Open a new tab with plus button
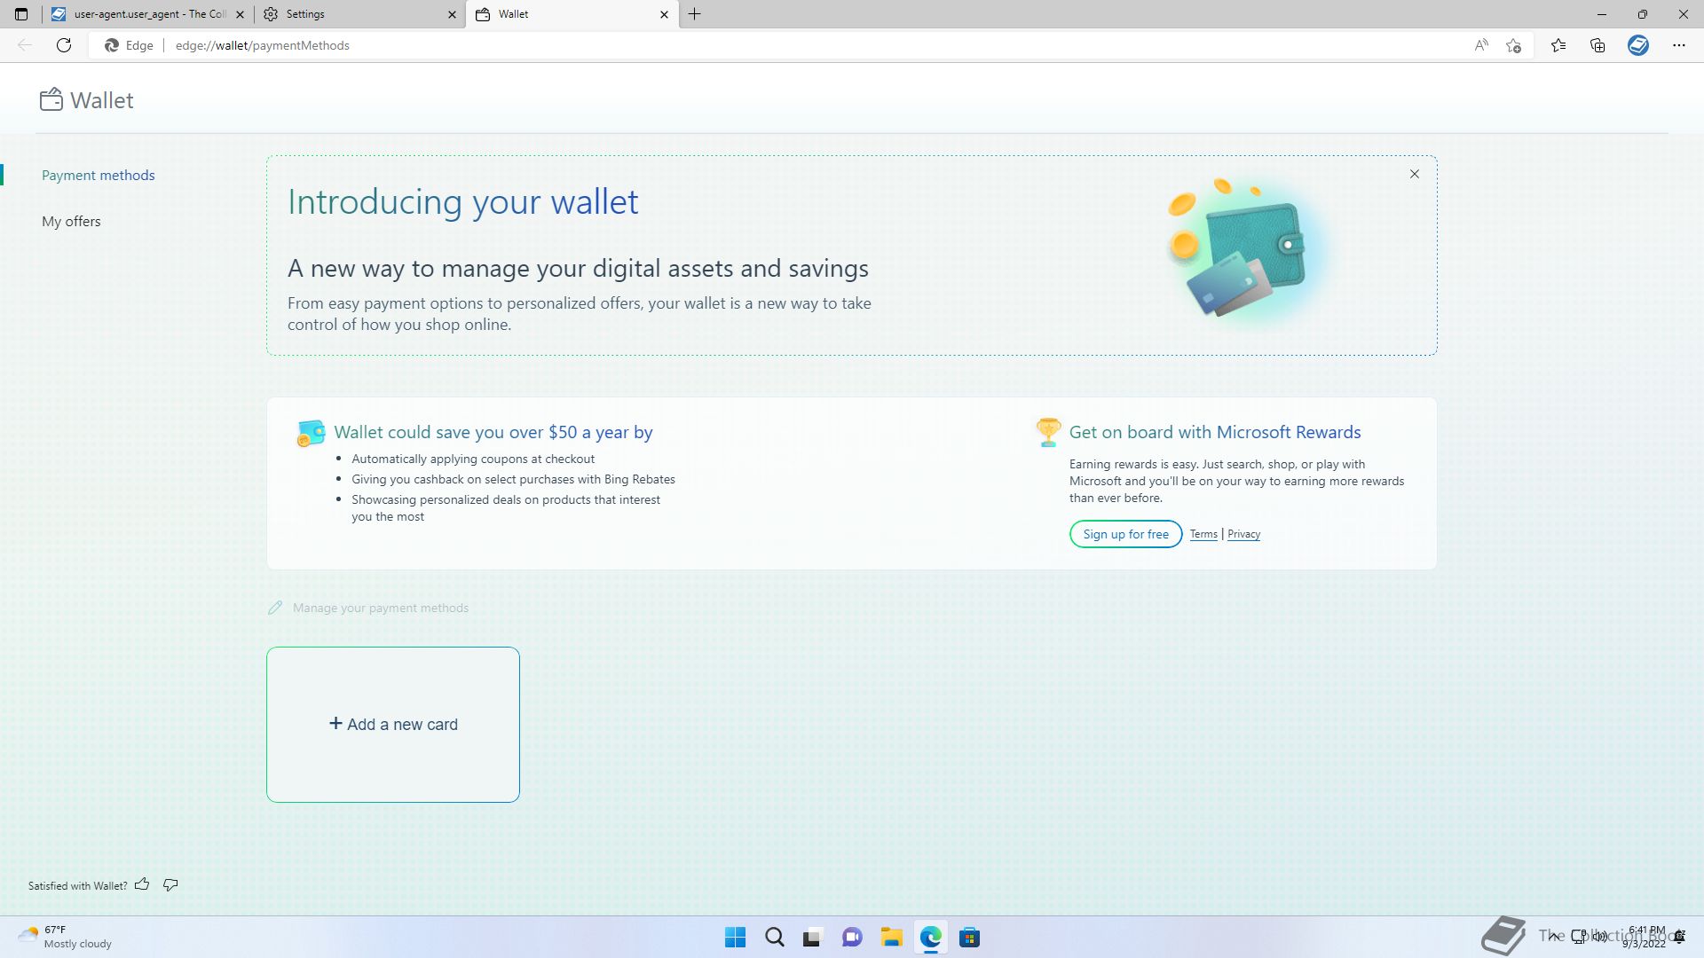The width and height of the screenshot is (1704, 958). [695, 14]
